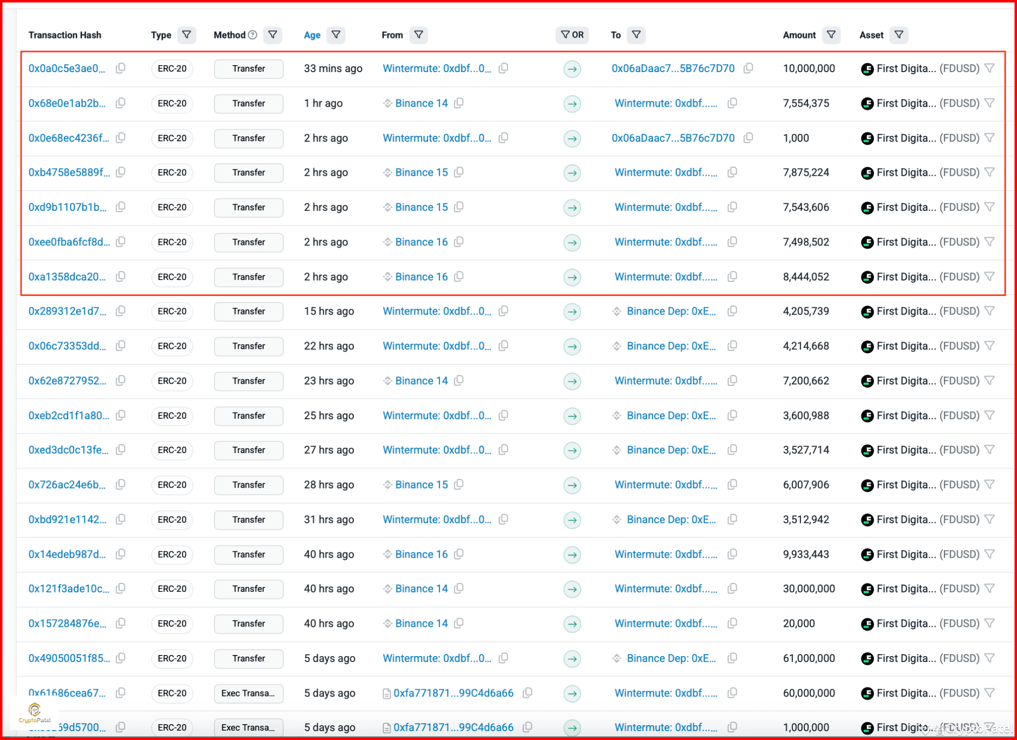Open transaction 0xd9b1107b1b
This screenshot has width=1017, height=740.
click(67, 207)
